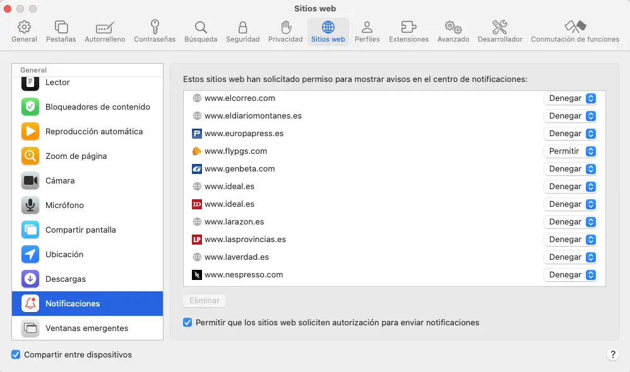630x372 pixels.
Task: Click the lasprovincias.es LP favicon
Action: [197, 240]
